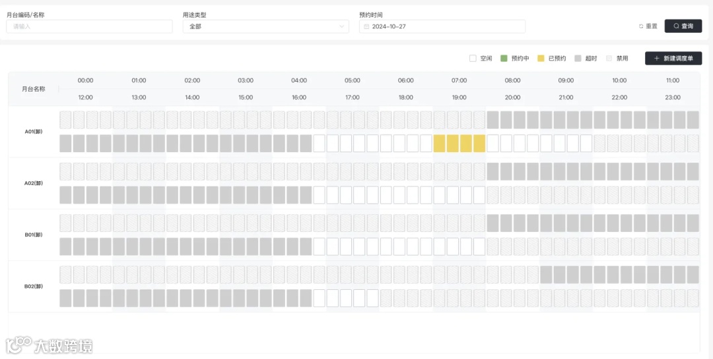Select first empty white slot in B02 row
713x359 pixels.
click(x=320, y=298)
